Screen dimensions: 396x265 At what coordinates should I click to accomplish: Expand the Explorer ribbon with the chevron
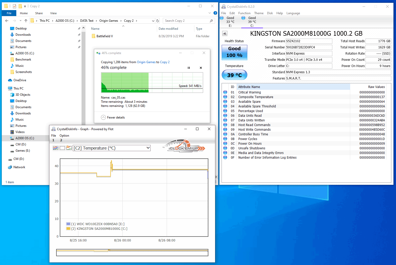[x=210, y=13]
